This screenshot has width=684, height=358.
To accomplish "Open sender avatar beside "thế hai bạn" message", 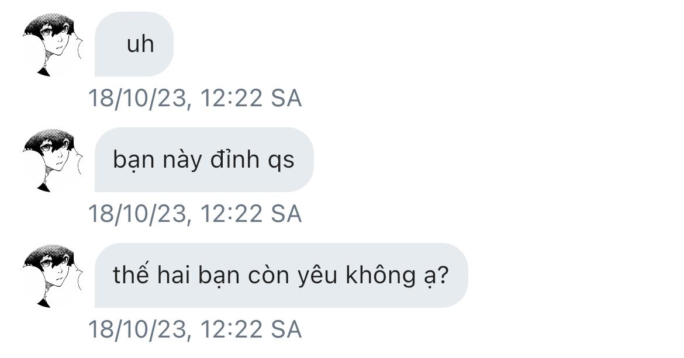I will (x=53, y=276).
